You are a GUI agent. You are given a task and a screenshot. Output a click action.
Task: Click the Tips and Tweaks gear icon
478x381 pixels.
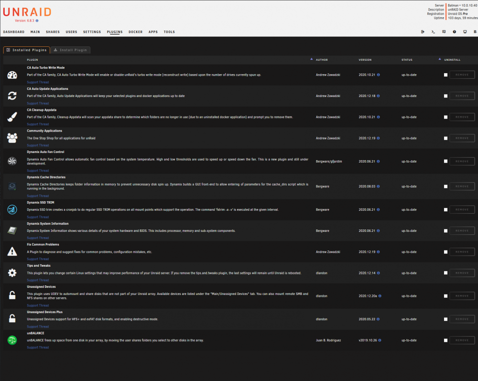click(12, 273)
